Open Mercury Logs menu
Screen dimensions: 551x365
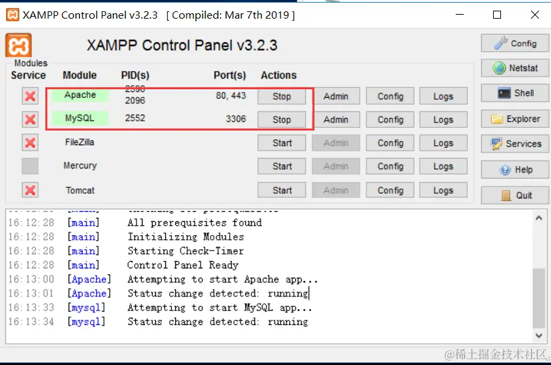click(444, 166)
